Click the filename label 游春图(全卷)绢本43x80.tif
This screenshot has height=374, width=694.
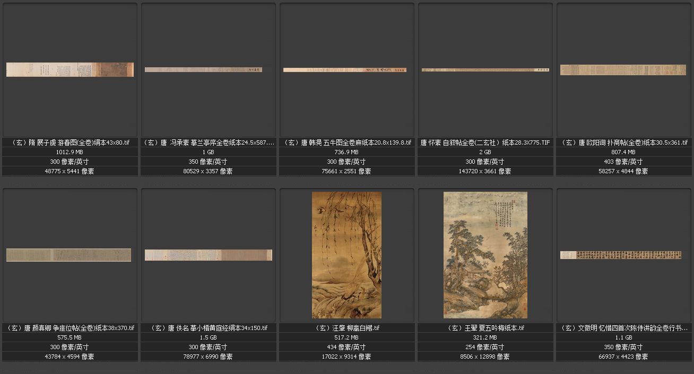click(x=70, y=143)
